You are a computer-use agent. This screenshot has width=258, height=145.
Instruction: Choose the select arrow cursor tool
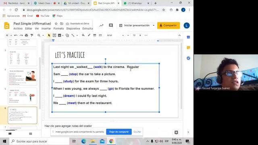click(x=49, y=35)
